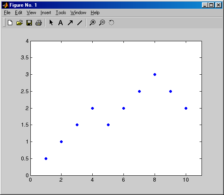Open the Help menu
Screen dimensions: 224x195
point(95,13)
